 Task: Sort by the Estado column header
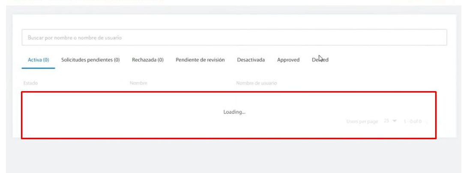click(x=30, y=83)
